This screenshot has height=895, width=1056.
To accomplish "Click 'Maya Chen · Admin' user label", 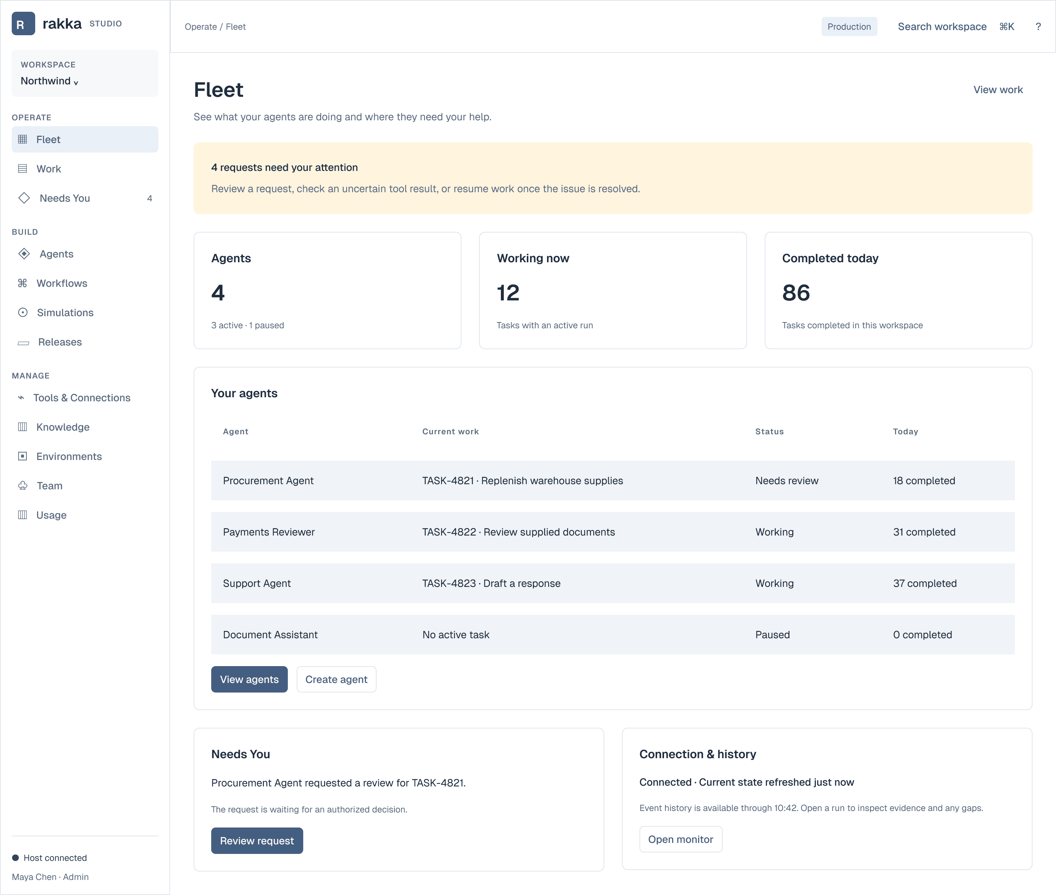I will (x=50, y=877).
